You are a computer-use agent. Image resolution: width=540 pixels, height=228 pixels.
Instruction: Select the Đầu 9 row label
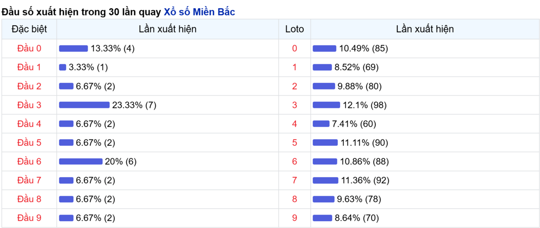point(29,218)
